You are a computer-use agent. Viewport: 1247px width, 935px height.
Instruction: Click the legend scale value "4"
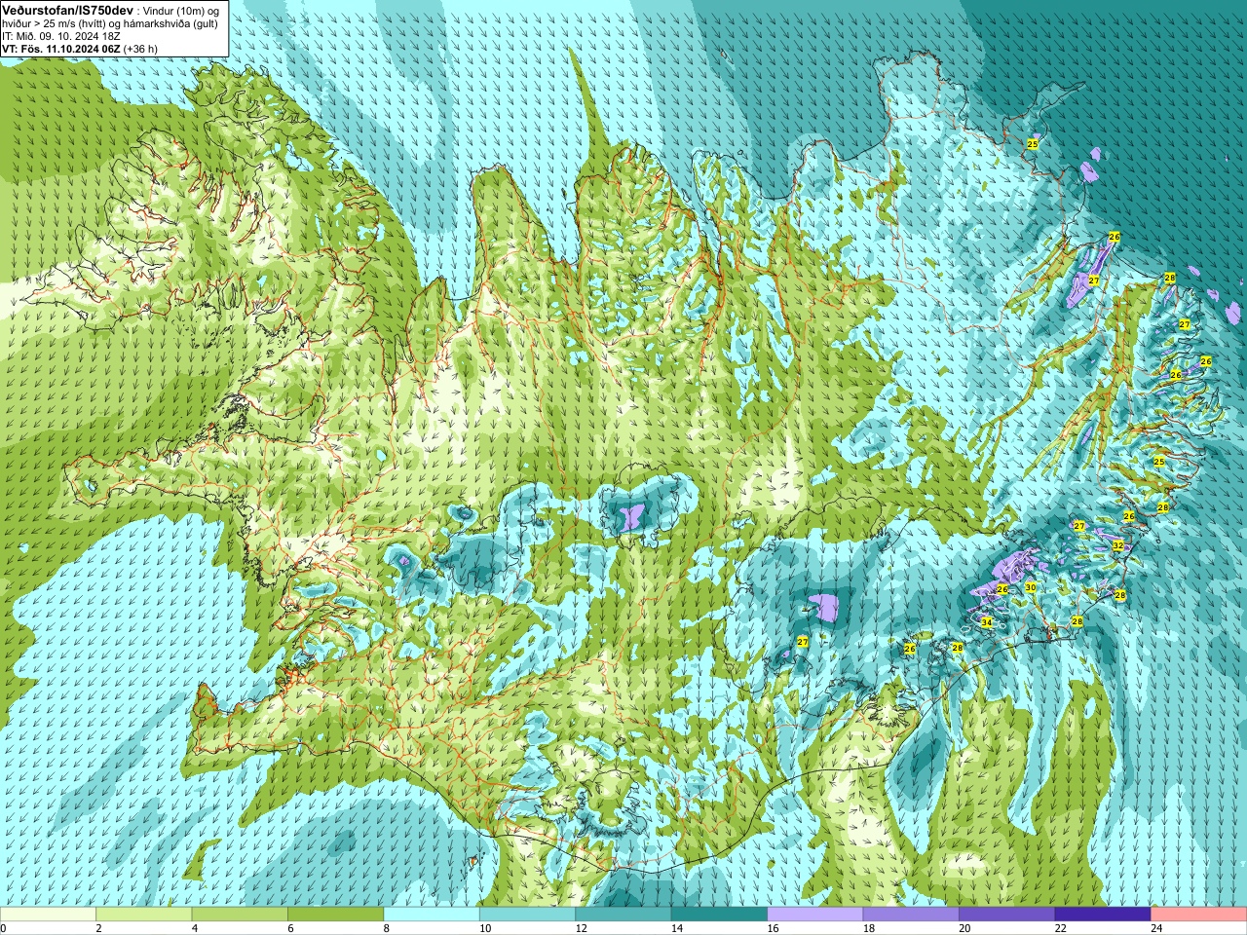pos(195,928)
